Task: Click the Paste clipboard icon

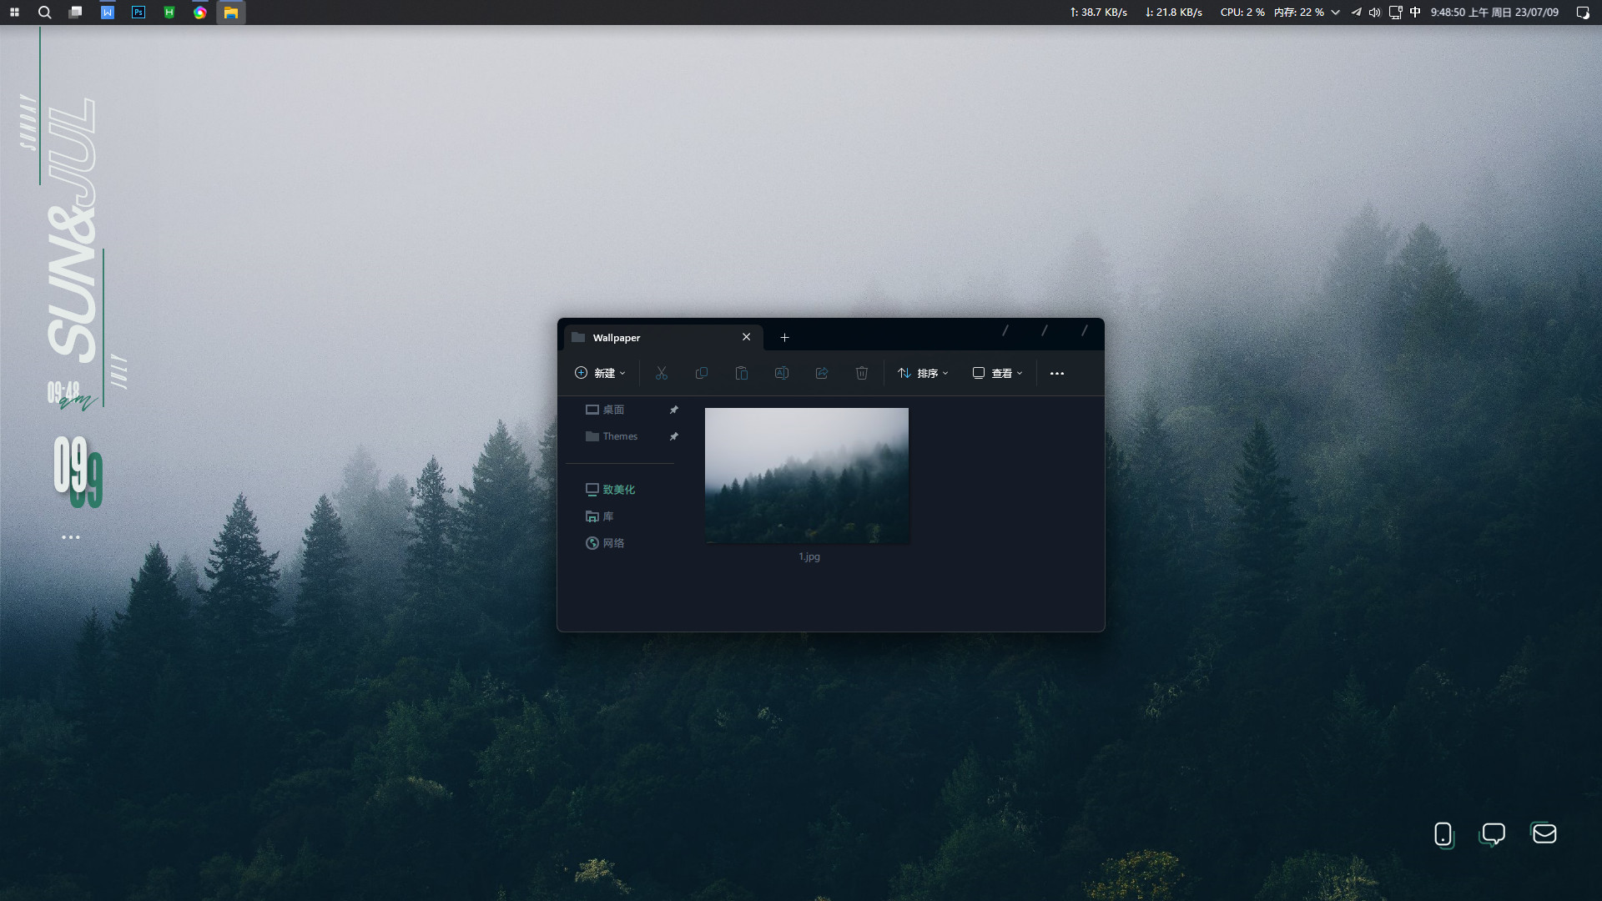Action: [x=741, y=373]
